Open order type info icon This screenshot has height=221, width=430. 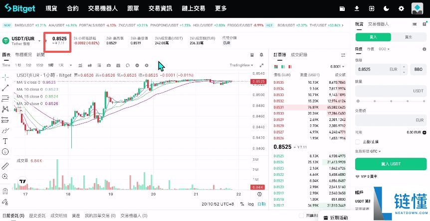click(x=424, y=49)
